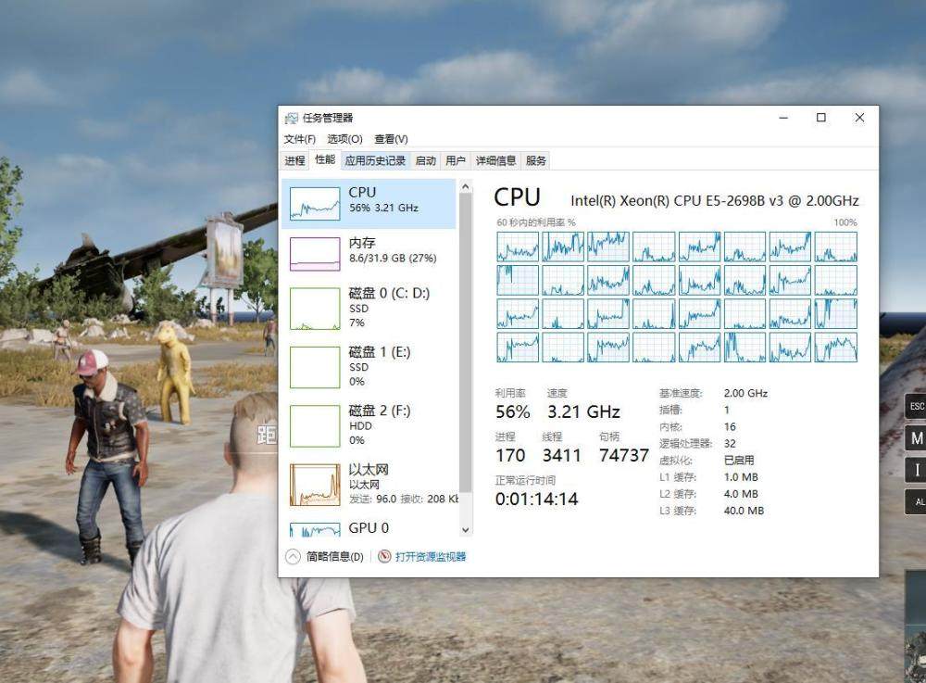Click the L2 缓存 4.0 MB value
This screenshot has width=926, height=683.
741,494
